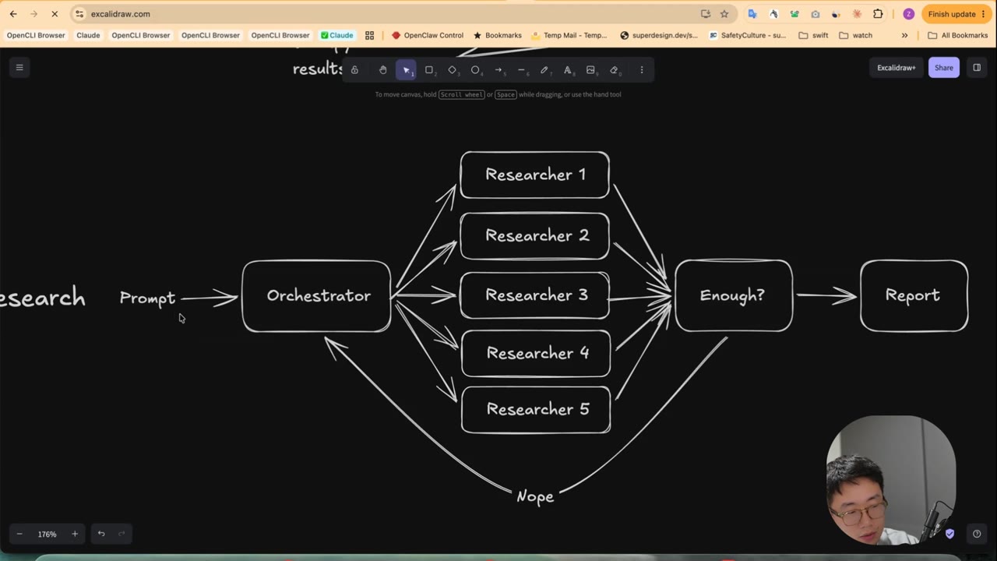Open the help question mark button
Viewport: 997px width, 561px height.
click(x=977, y=534)
